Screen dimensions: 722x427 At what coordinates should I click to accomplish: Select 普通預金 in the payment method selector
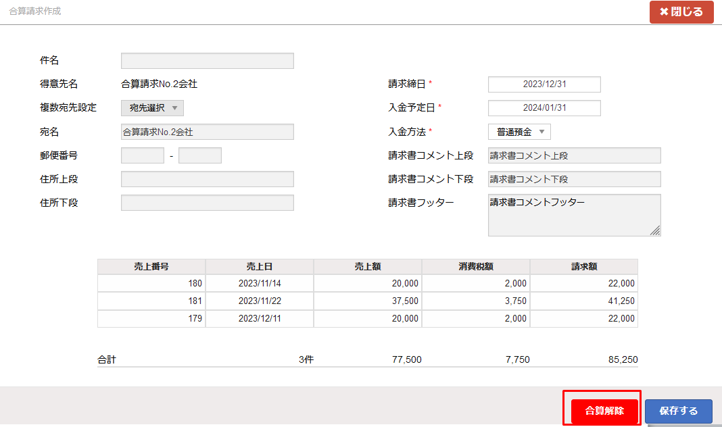point(519,132)
